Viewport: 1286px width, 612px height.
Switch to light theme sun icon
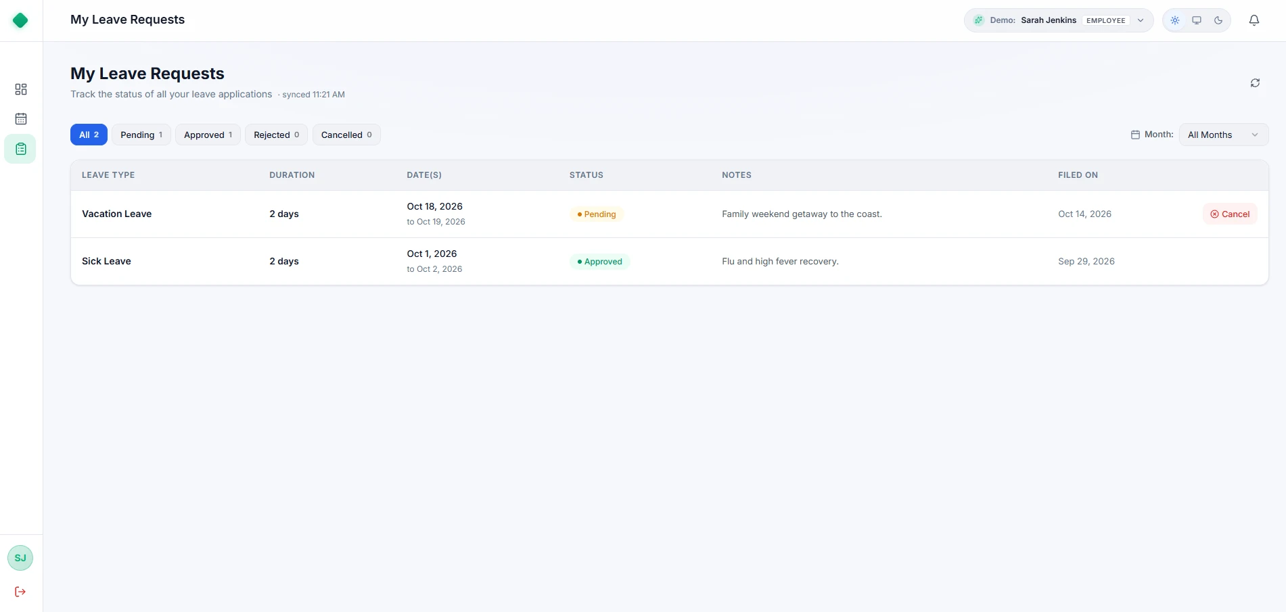click(x=1175, y=20)
